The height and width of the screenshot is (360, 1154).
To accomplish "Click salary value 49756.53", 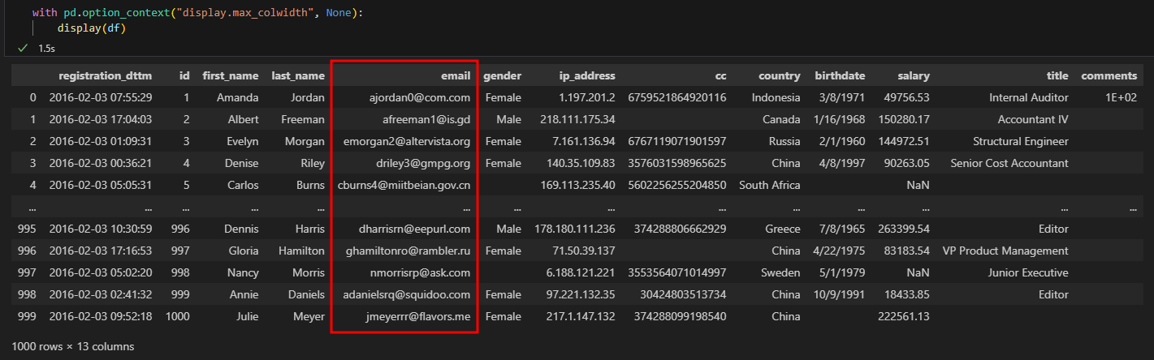I will click(x=907, y=97).
